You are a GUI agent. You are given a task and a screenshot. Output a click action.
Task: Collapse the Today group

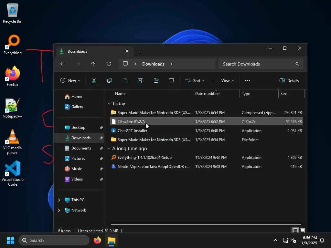pyautogui.click(x=109, y=104)
